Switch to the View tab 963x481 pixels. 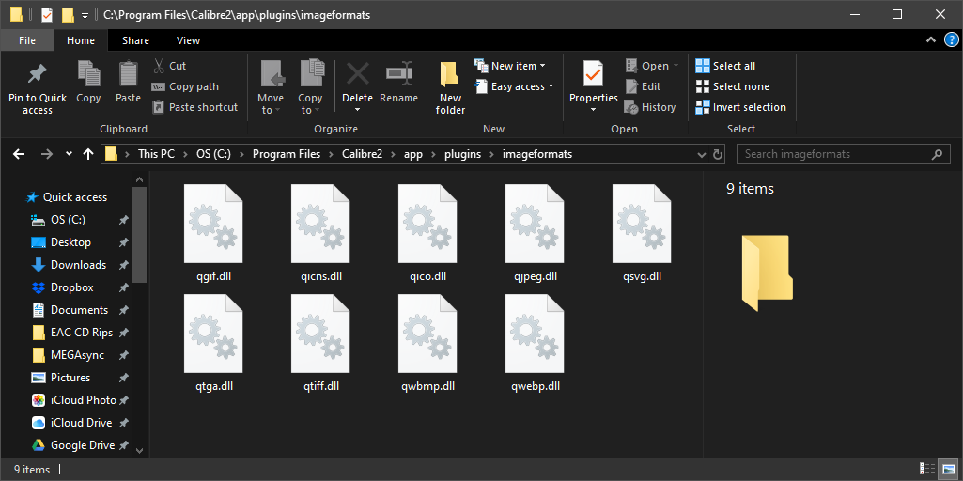(188, 40)
